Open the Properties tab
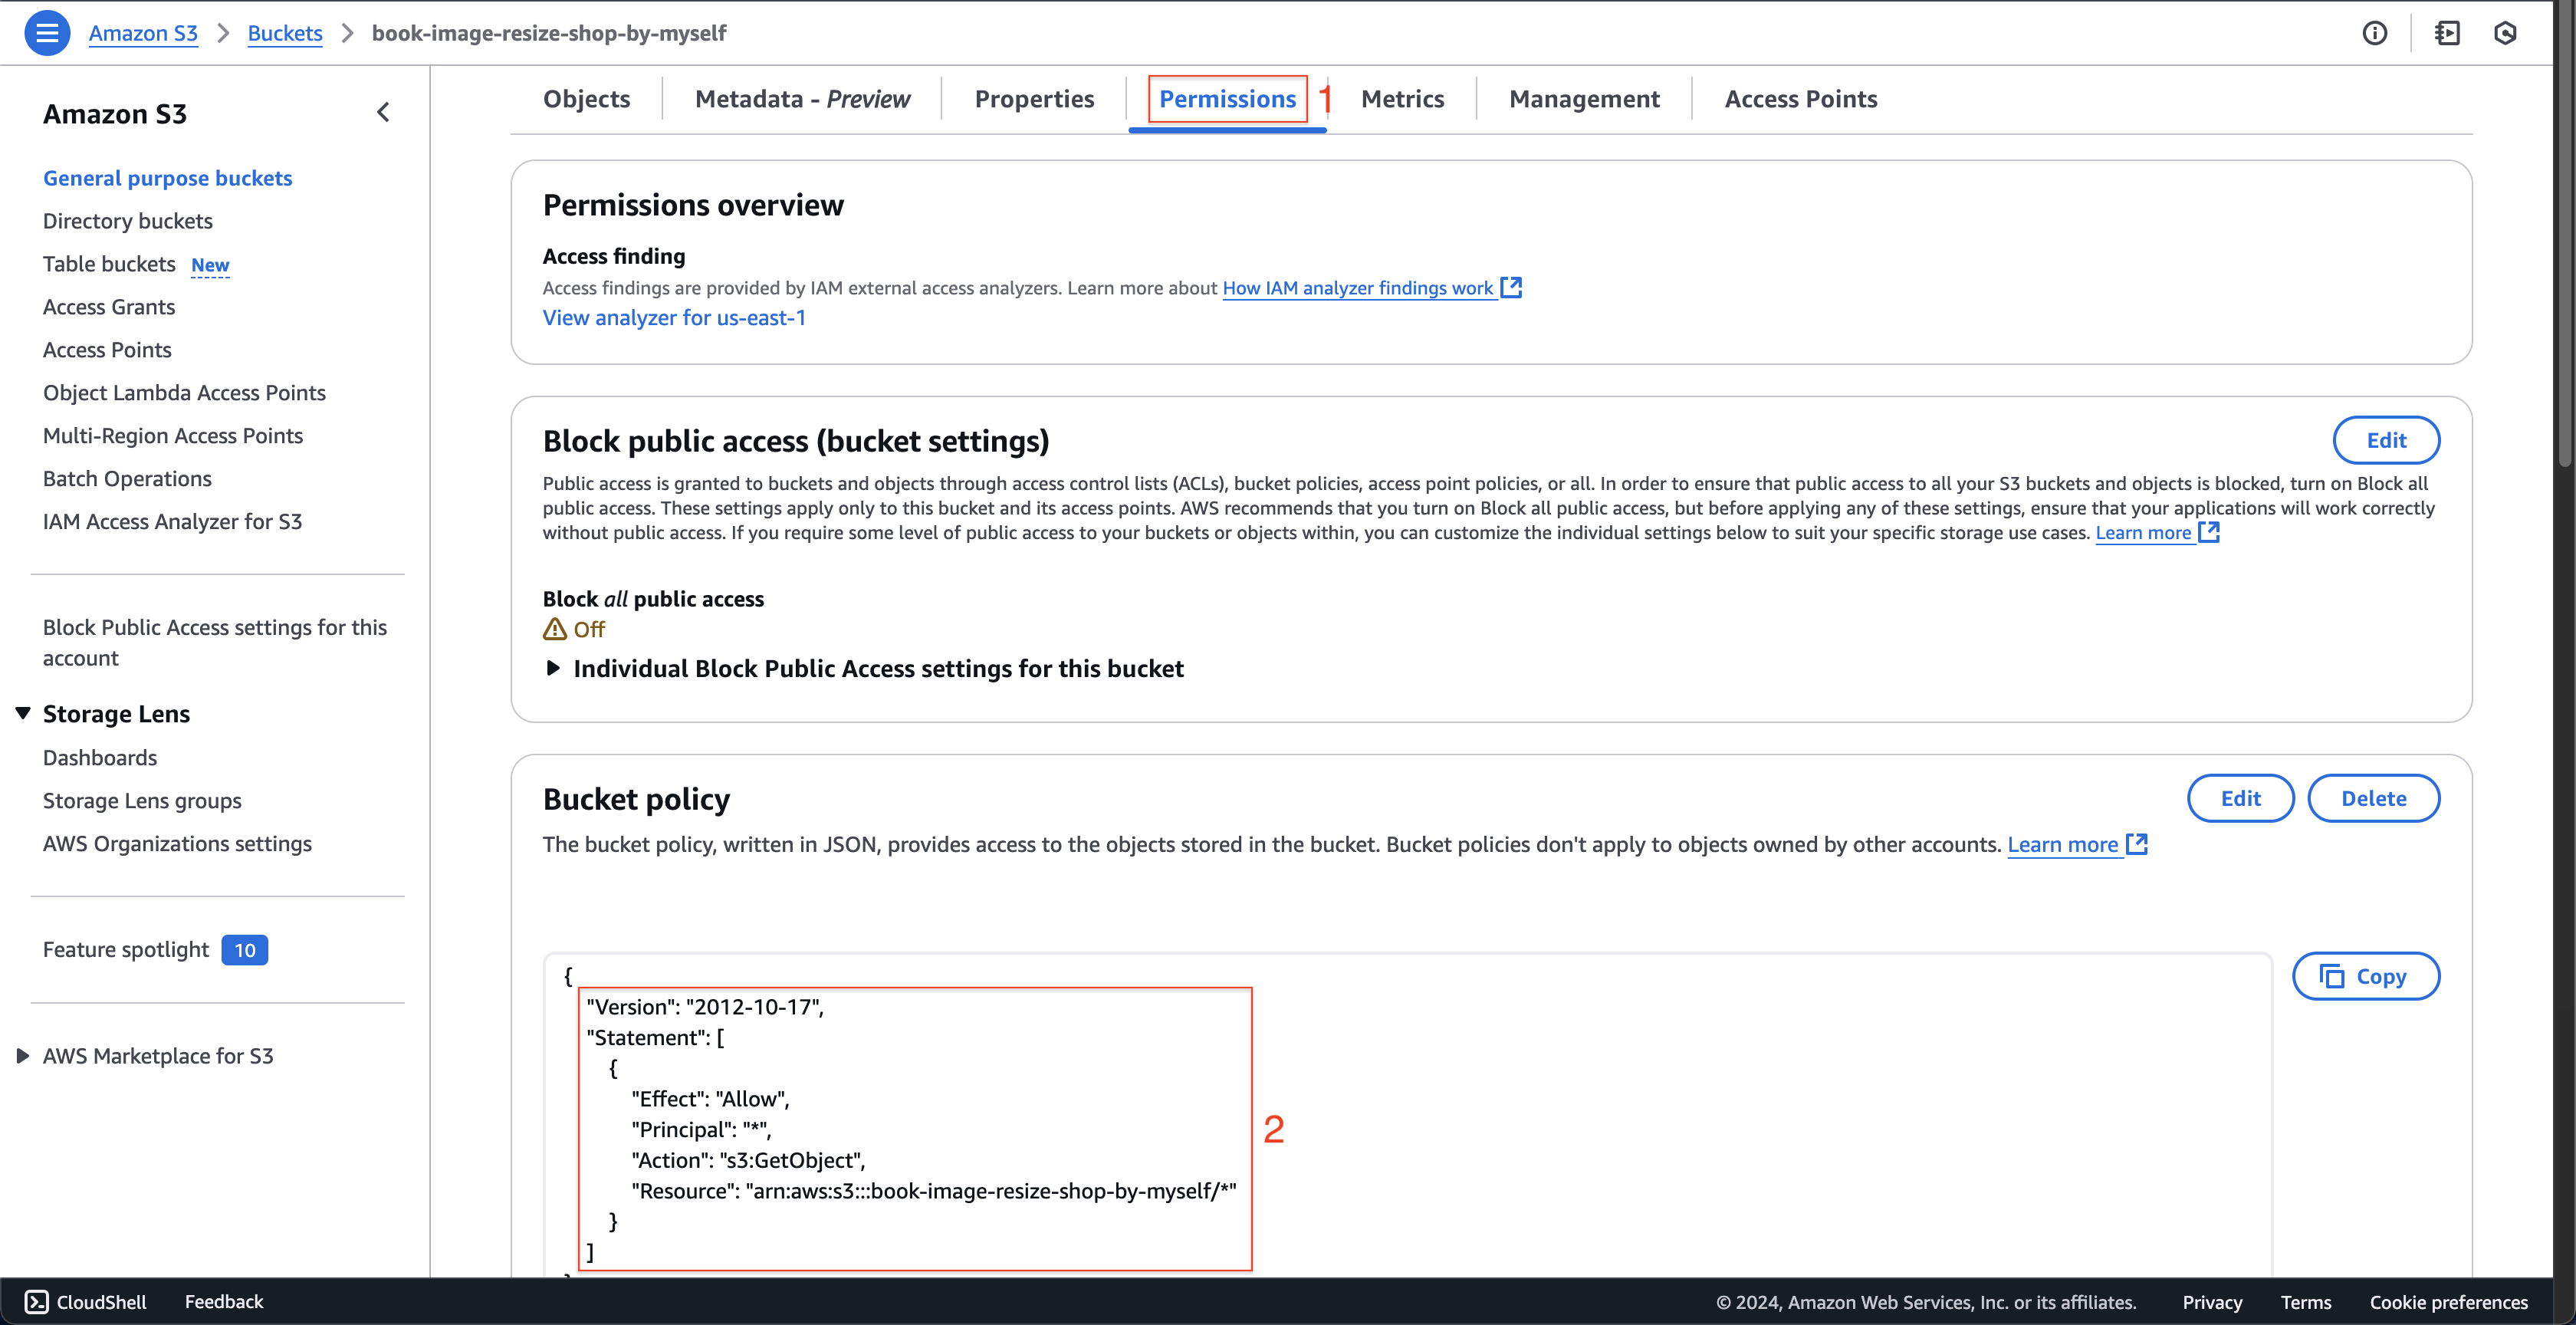Image resolution: width=2576 pixels, height=1325 pixels. click(1034, 99)
